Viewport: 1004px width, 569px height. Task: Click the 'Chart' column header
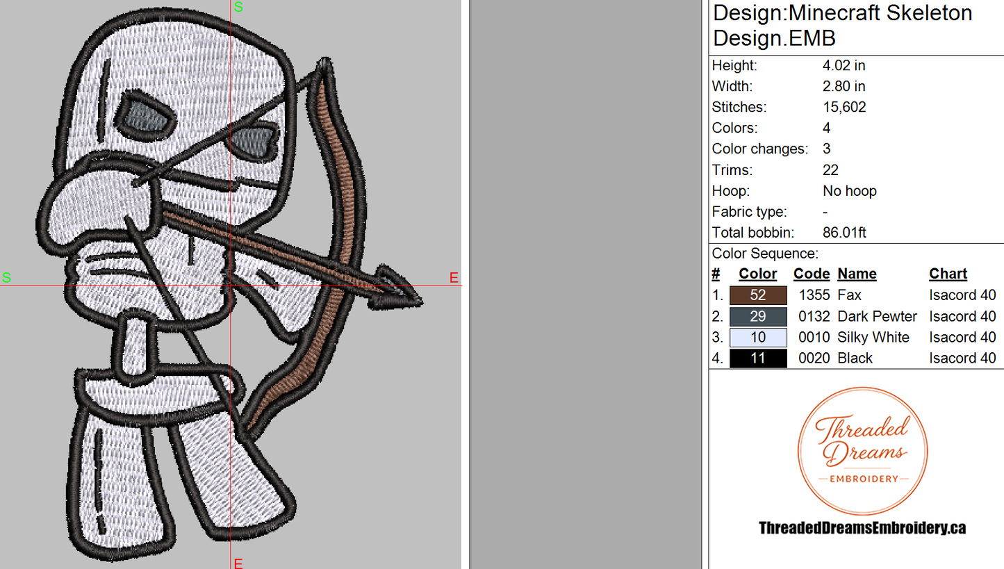point(948,274)
